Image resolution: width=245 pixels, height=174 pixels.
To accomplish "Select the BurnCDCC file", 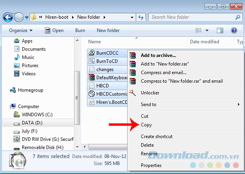I will click(x=108, y=53).
